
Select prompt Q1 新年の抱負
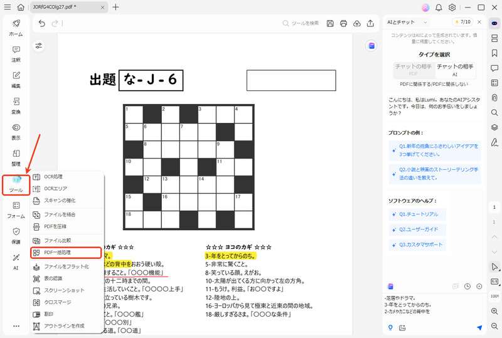[x=435, y=150]
